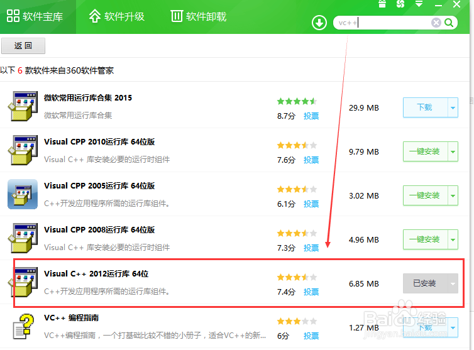Screen dimensions: 474x350
Task: Open title Visual CPP 2005运行库 64位版
Action: (x=99, y=186)
